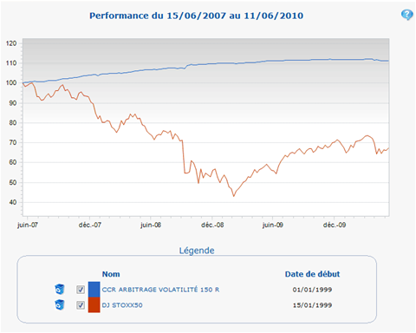Click the 120 value on y-axis

11,43
